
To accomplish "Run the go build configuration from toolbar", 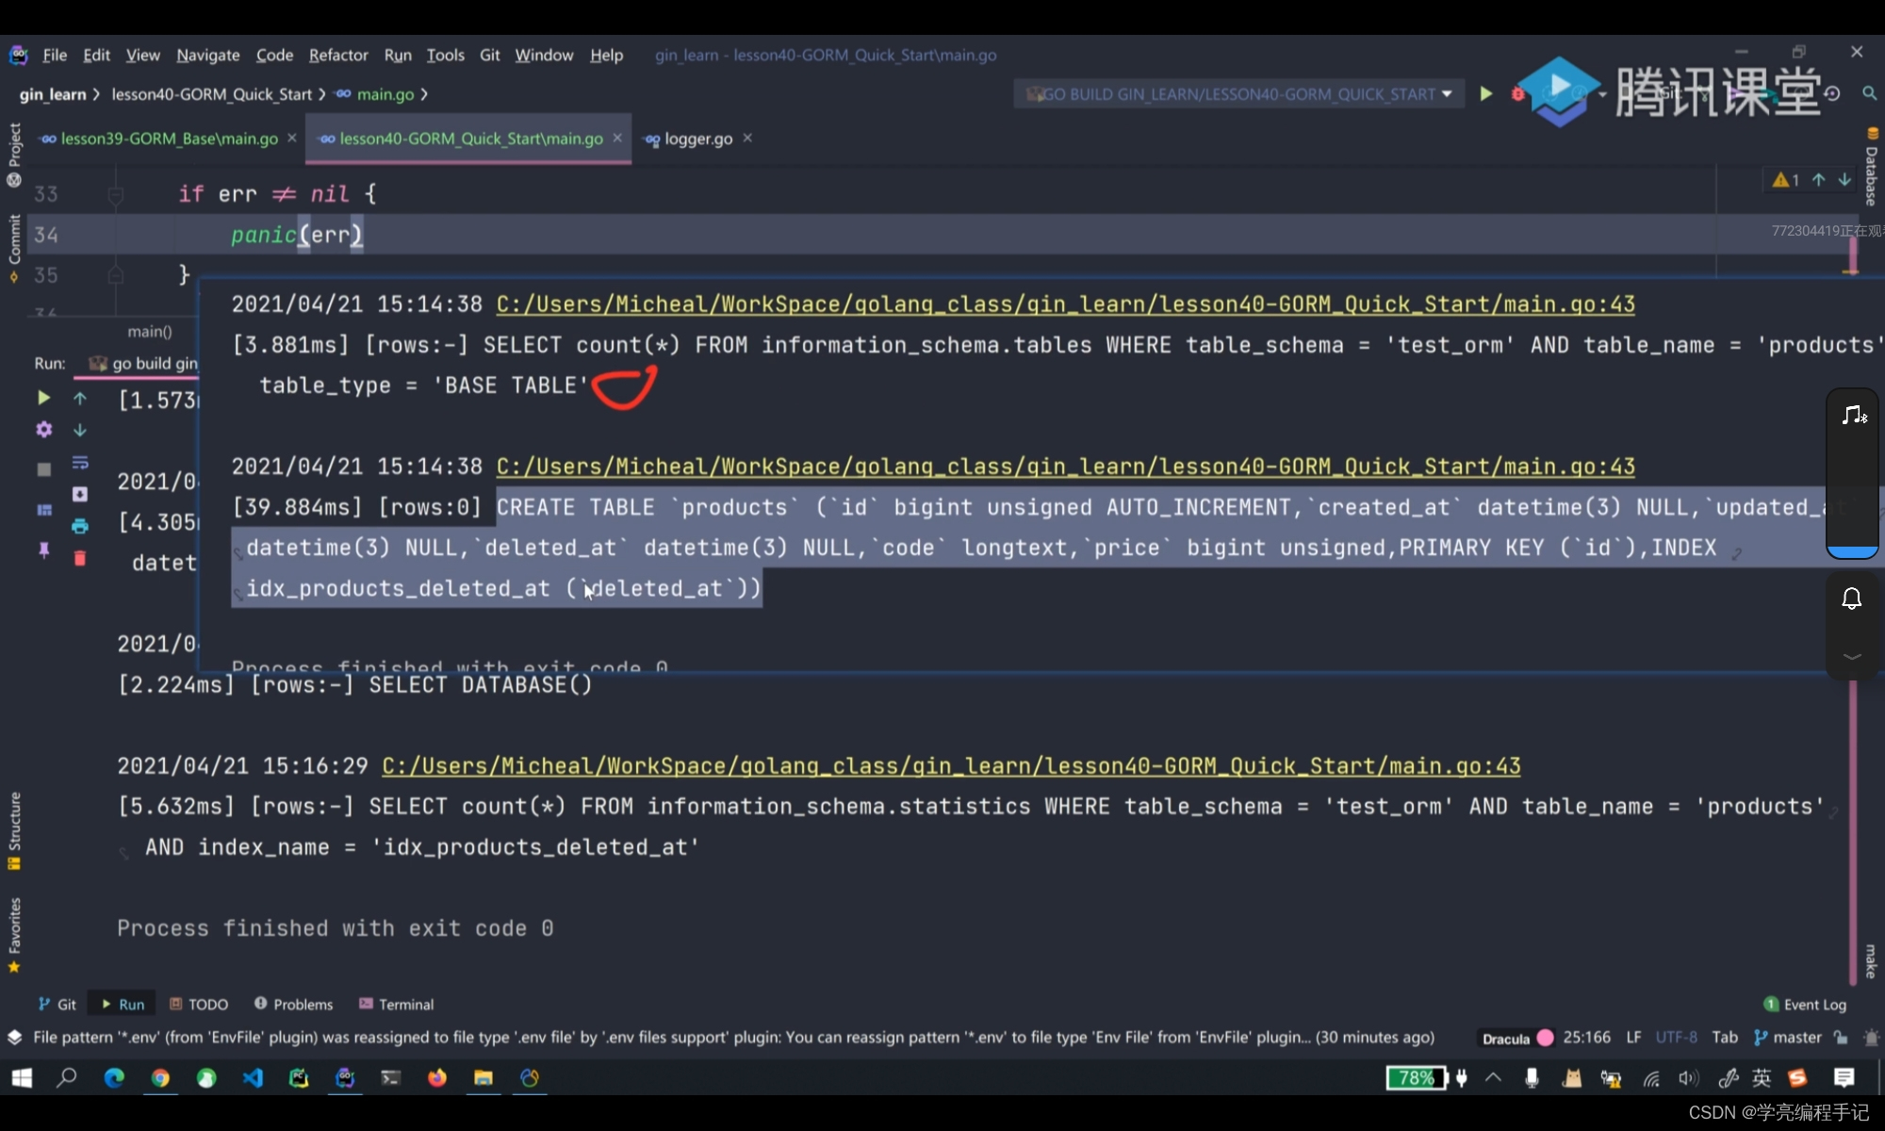I will pyautogui.click(x=1486, y=93).
